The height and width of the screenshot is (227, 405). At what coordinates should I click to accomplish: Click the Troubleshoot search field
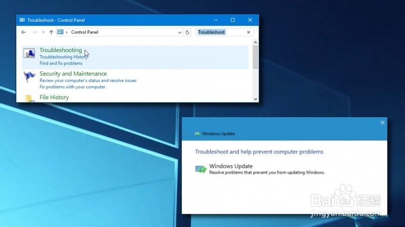pos(224,32)
